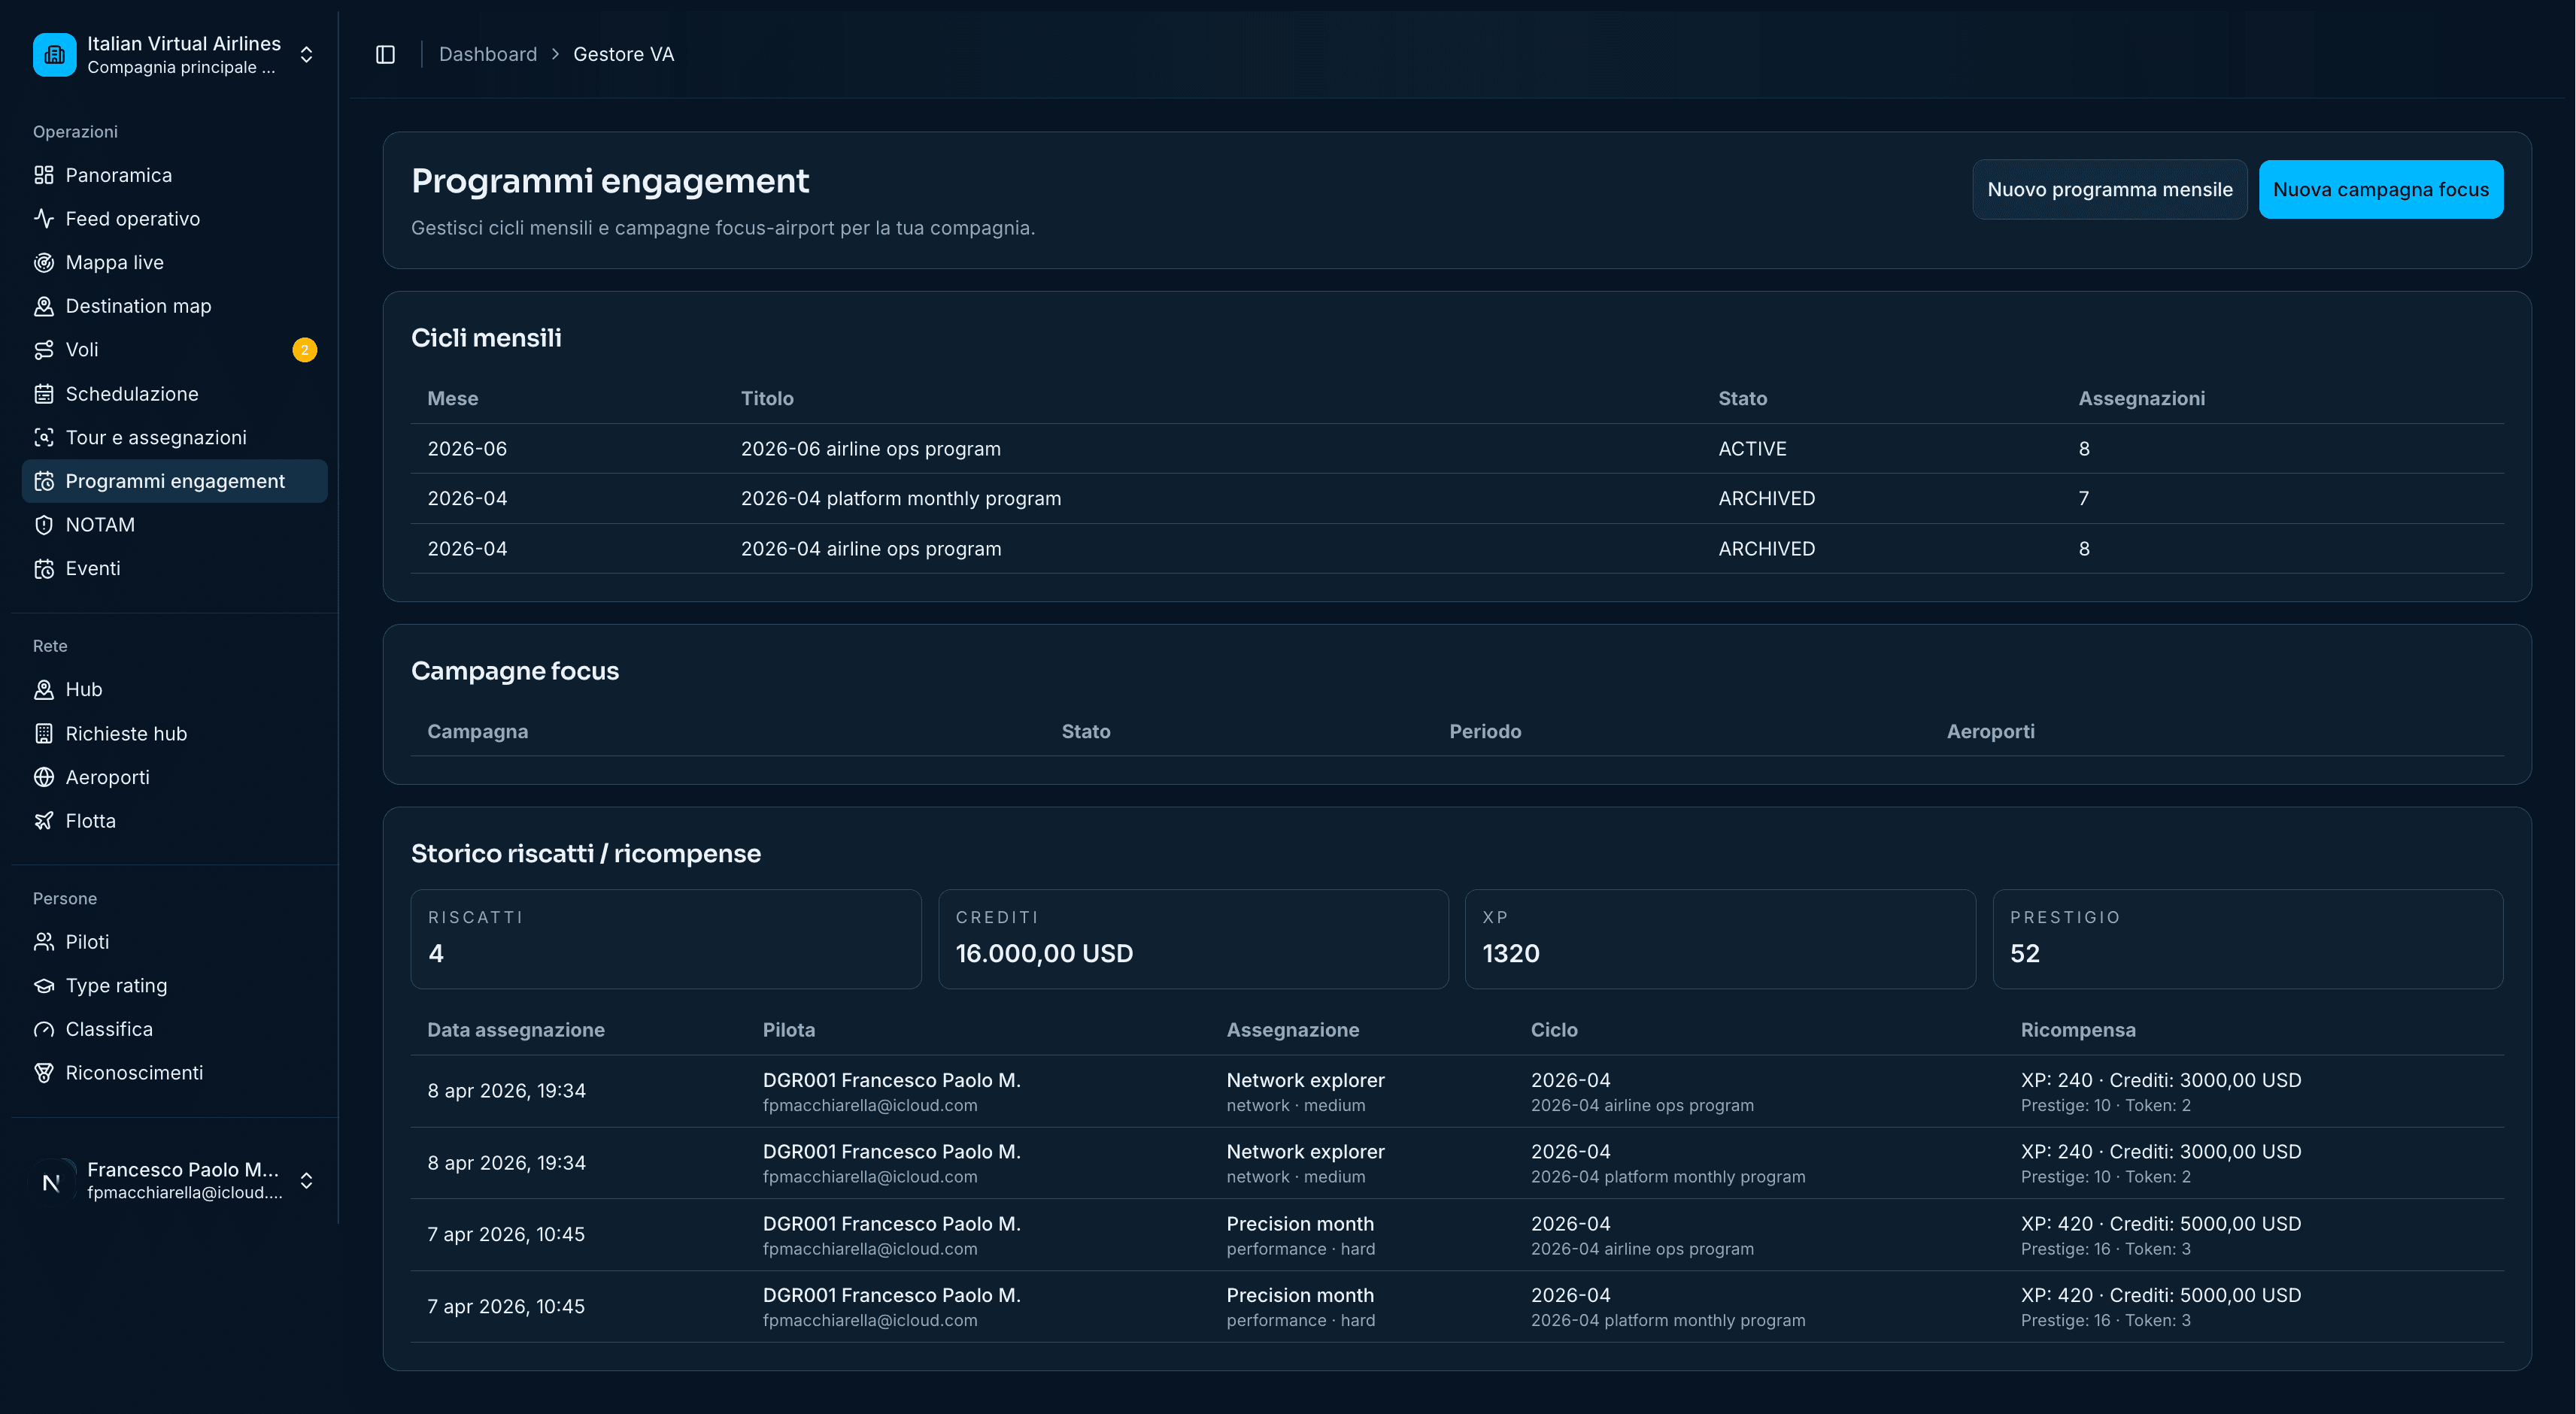
Task: Click the Mese column header
Action: click(x=453, y=398)
